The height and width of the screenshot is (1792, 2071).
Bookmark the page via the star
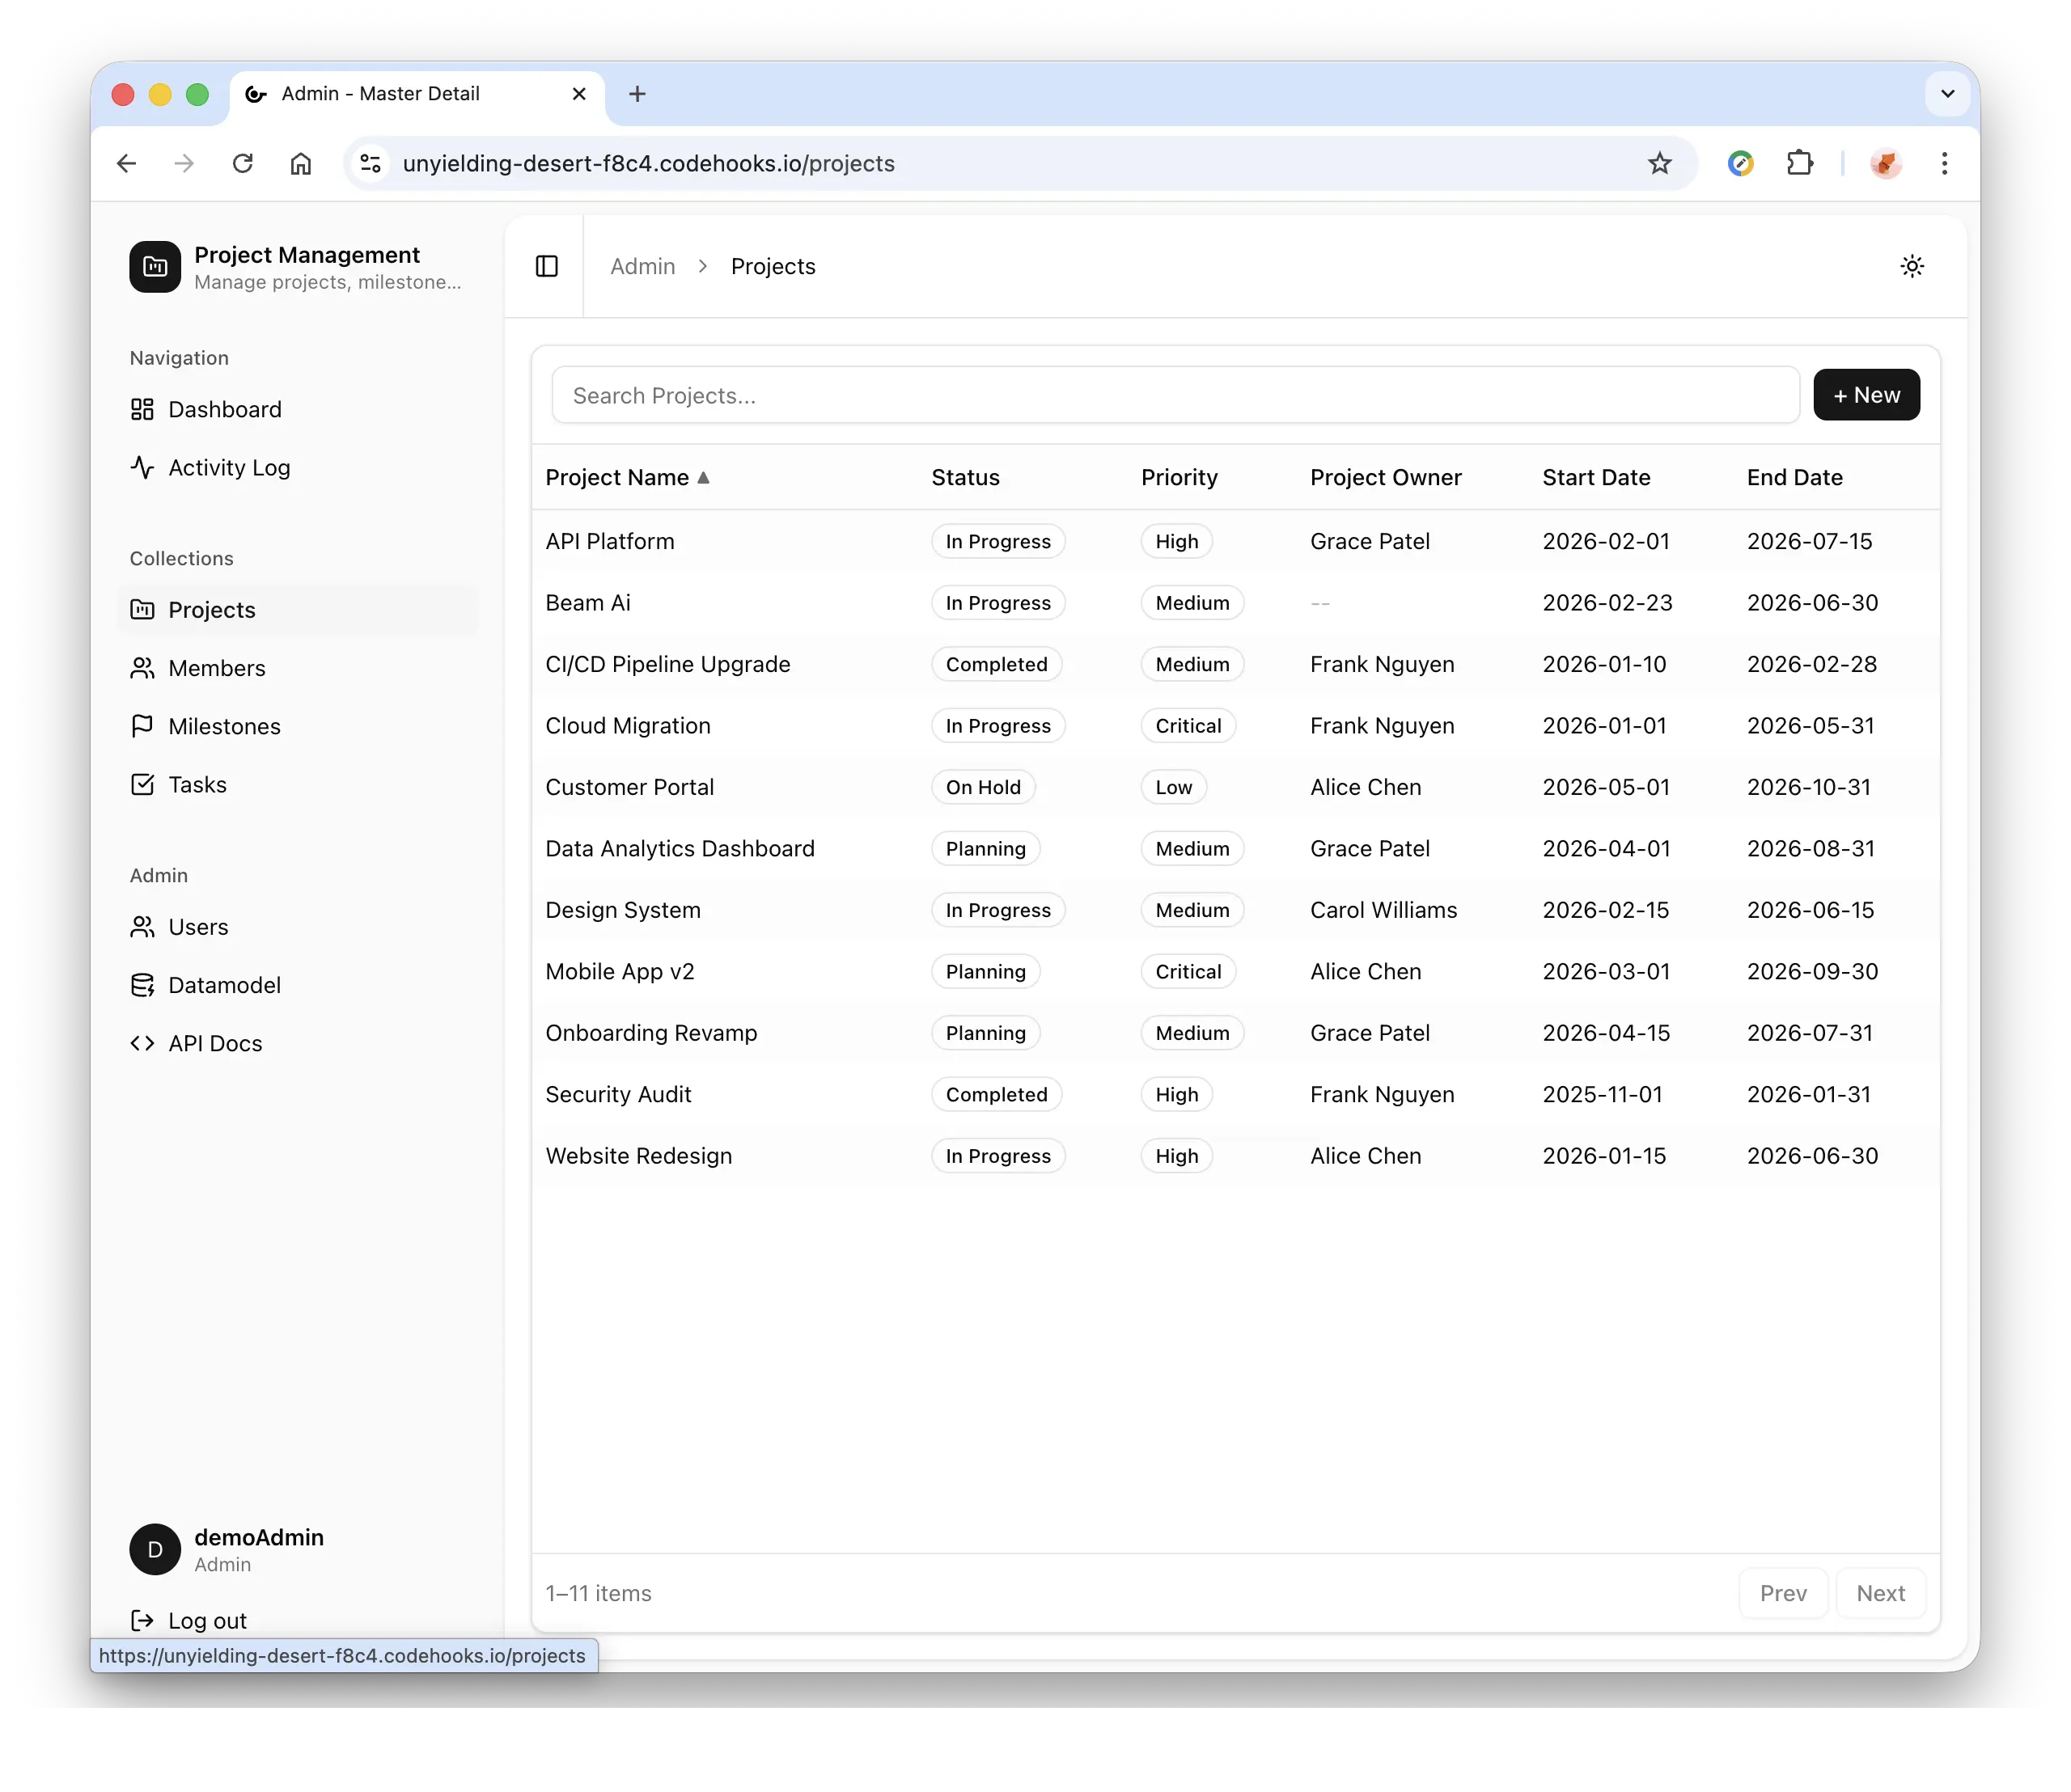(x=1660, y=163)
